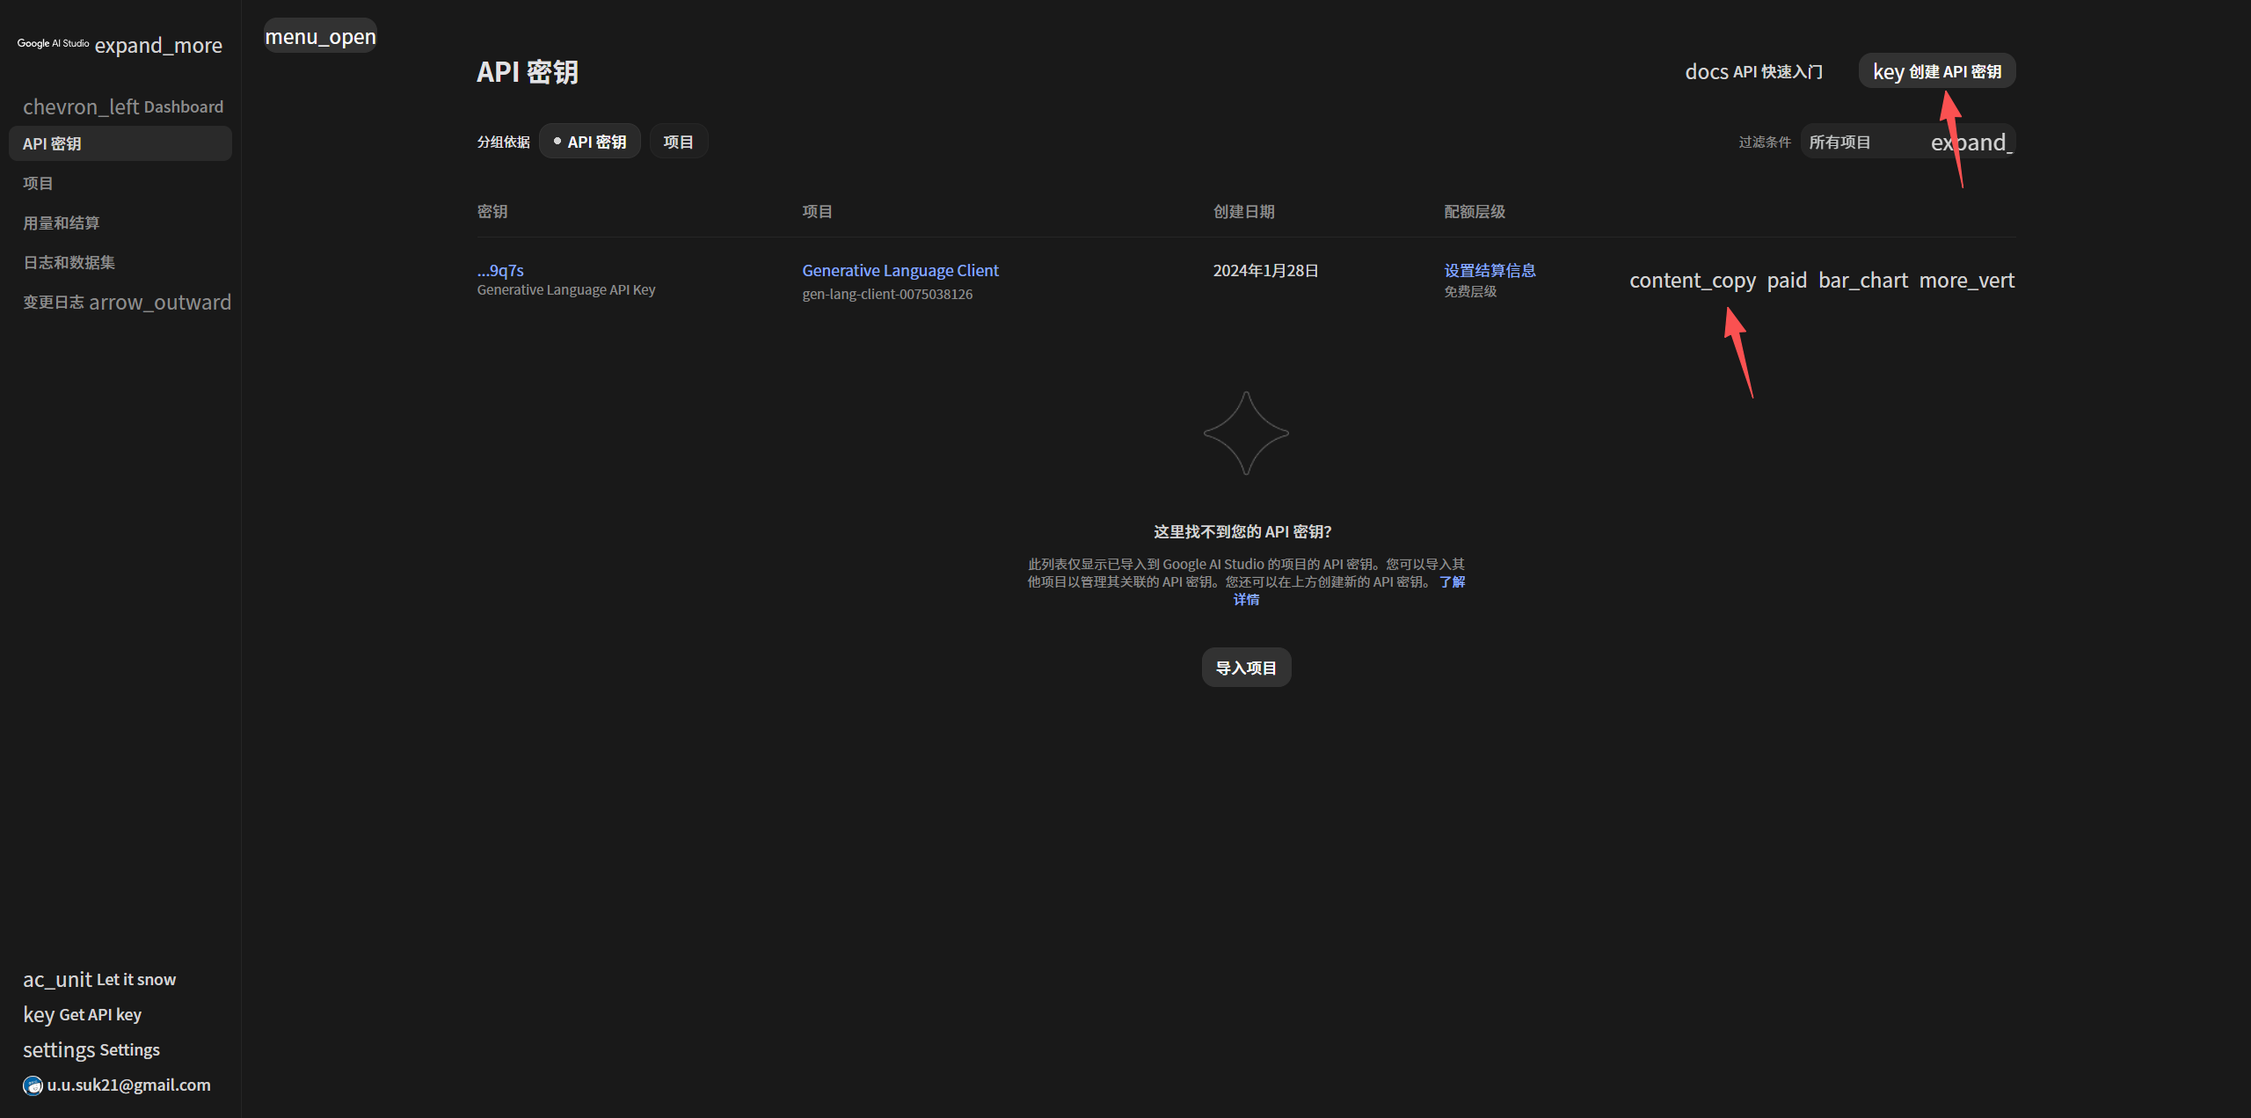Open the Generative Language Client project link

900,270
